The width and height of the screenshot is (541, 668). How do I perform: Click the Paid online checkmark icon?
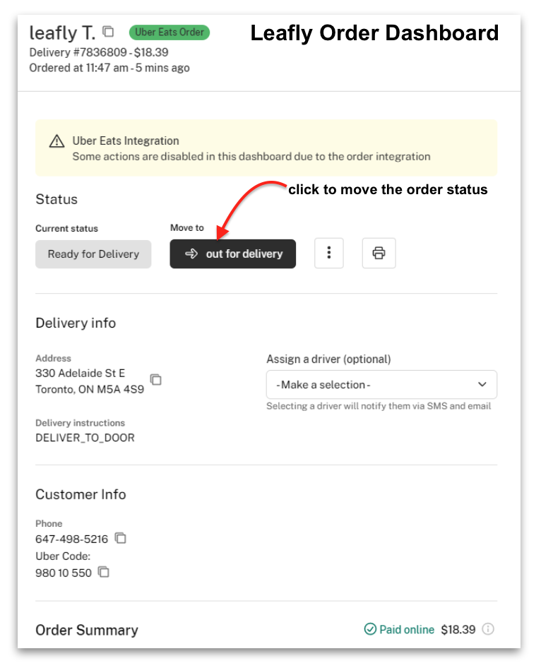(x=370, y=629)
